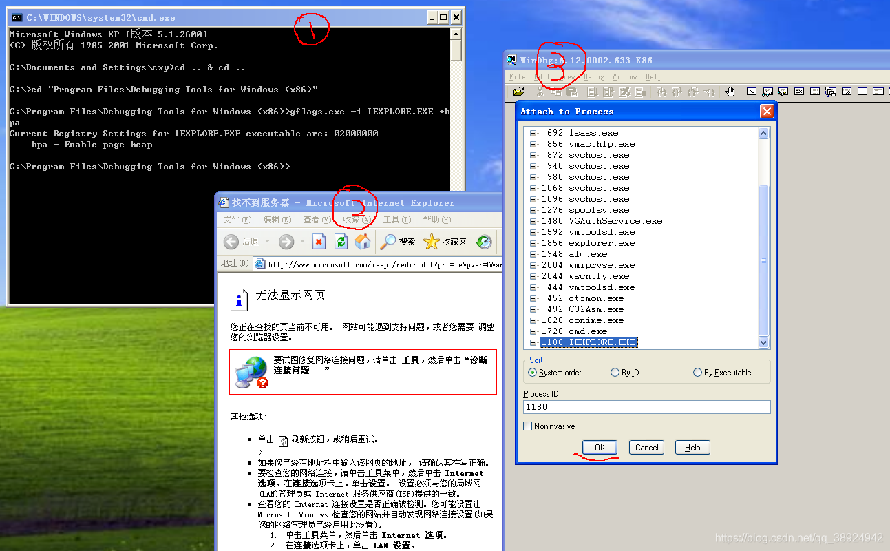This screenshot has width=890, height=551.
Task: Expand the alg.exe process node
Action: tap(533, 254)
